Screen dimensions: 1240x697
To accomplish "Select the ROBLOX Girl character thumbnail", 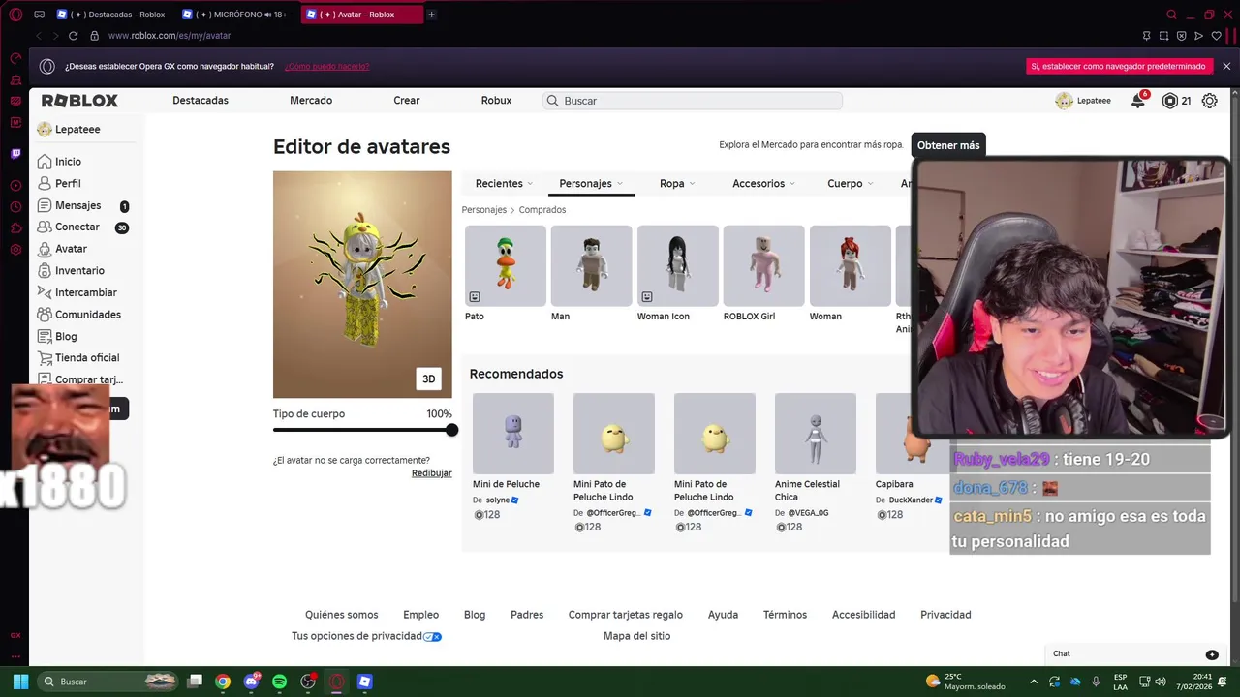I will [x=764, y=266].
